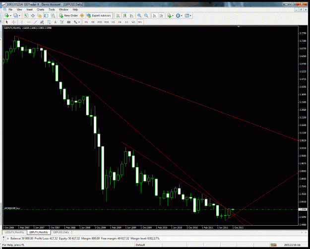Select the Crosshair tool

click(14, 22)
